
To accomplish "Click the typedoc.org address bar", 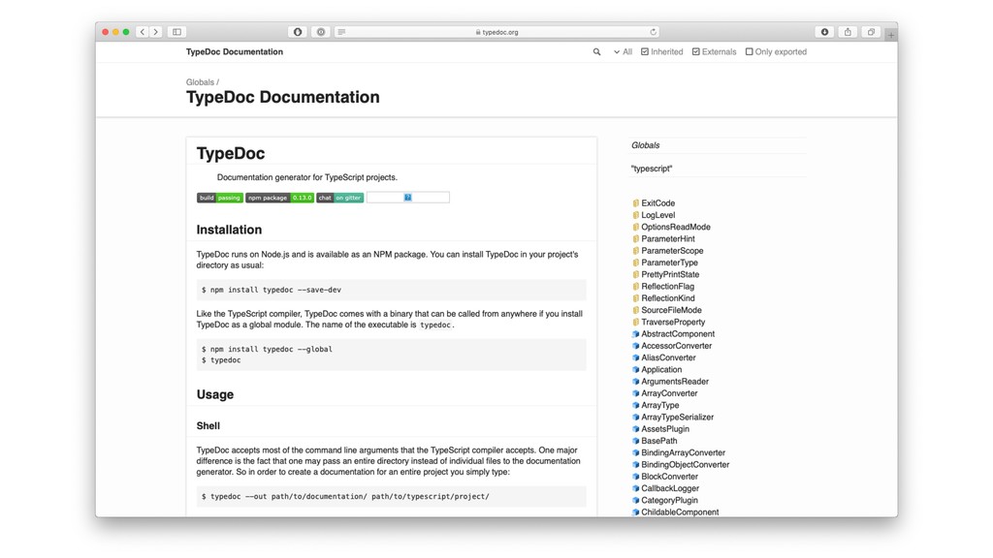I will tap(497, 32).
